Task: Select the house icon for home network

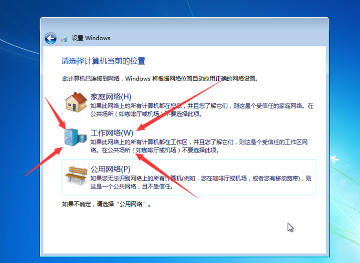Action: point(76,102)
